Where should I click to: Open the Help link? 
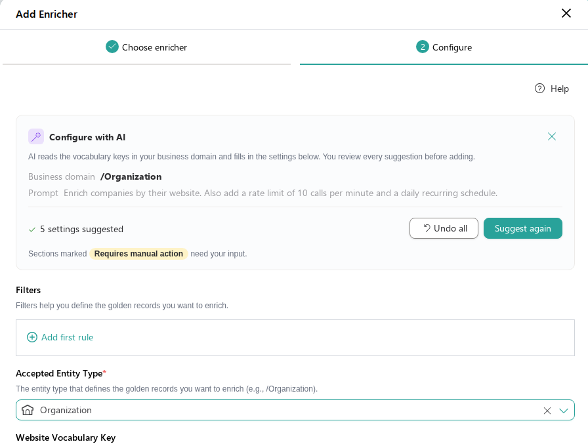click(552, 89)
